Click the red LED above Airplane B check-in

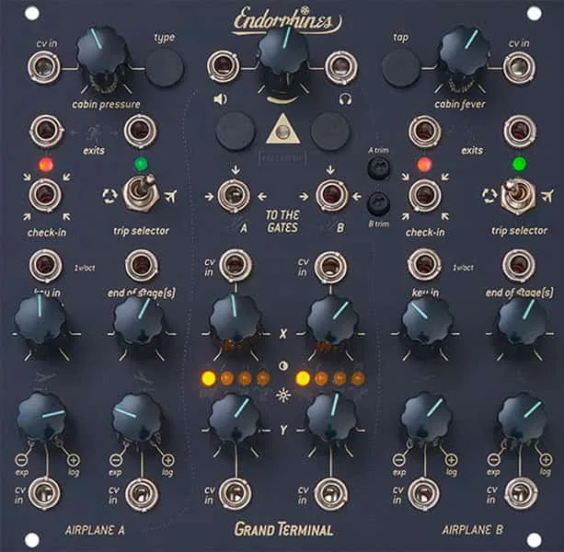pos(424,165)
